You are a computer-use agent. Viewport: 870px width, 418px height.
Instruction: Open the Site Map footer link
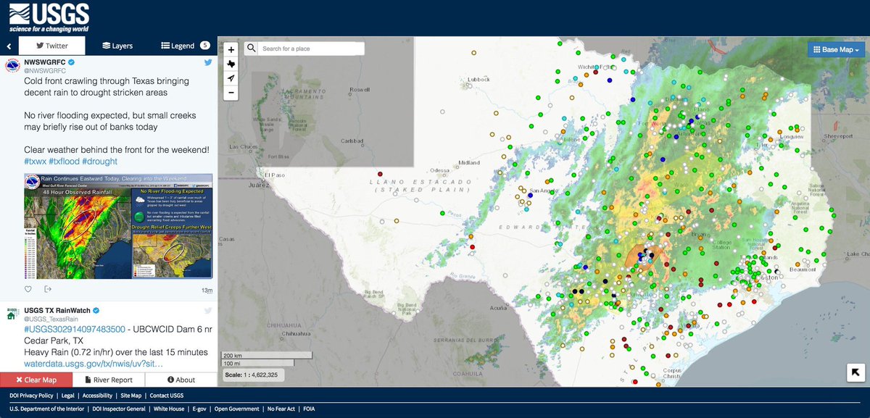pos(131,396)
